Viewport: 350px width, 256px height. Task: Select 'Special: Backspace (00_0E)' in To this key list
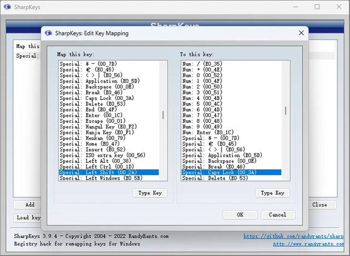(231, 161)
